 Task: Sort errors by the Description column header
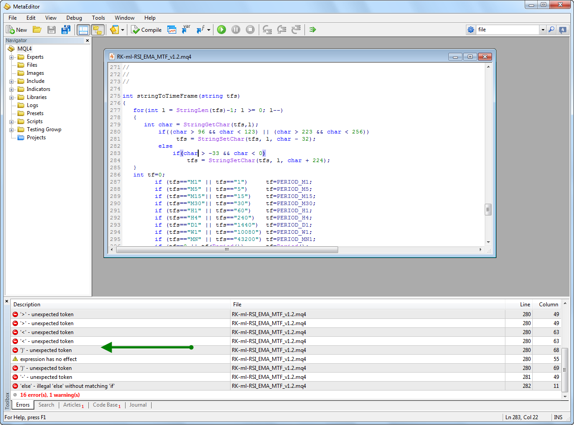(x=120, y=305)
